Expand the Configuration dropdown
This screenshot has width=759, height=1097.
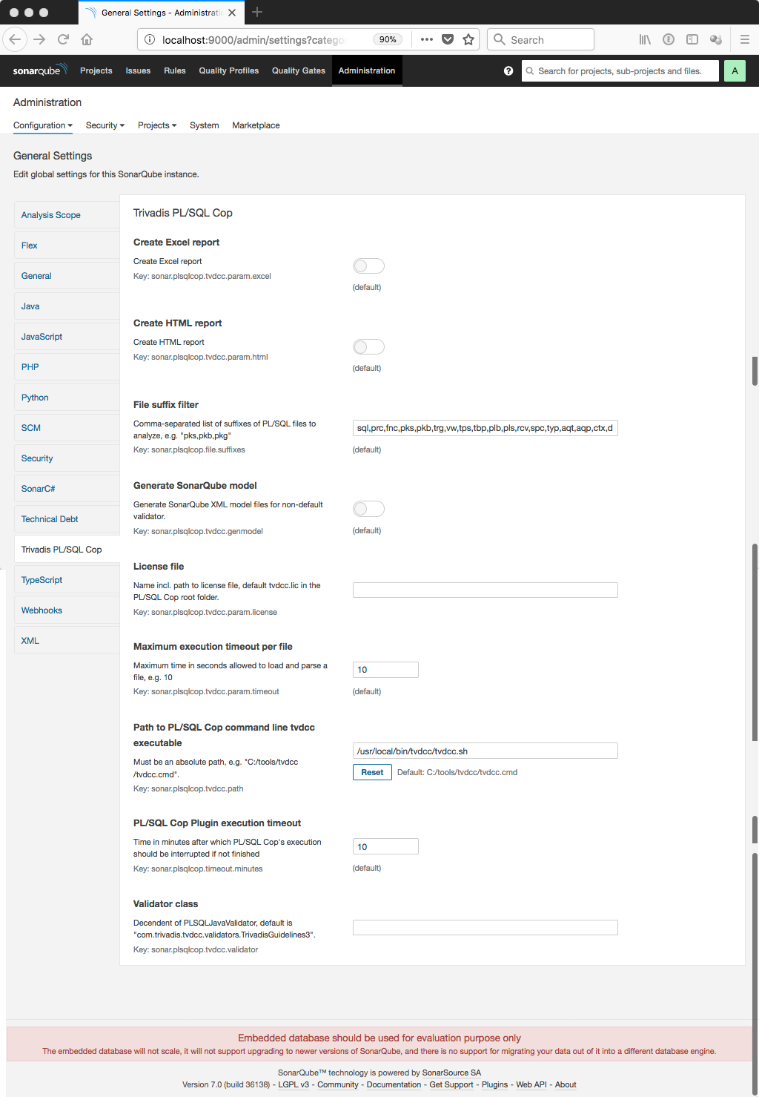pyautogui.click(x=43, y=125)
